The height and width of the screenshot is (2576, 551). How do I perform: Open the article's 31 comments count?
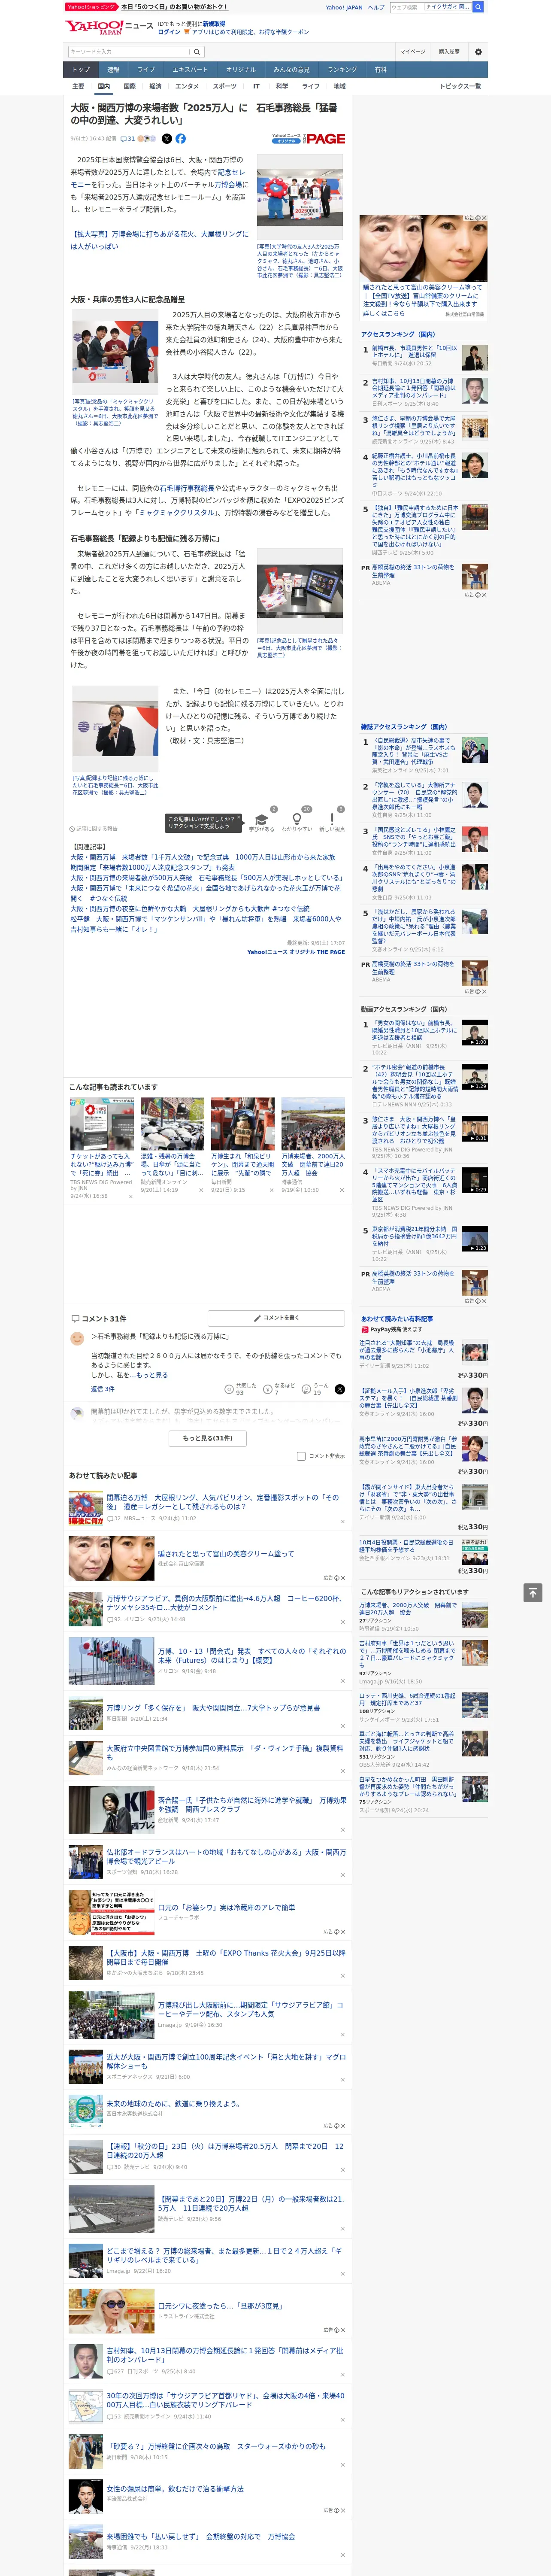pos(128,139)
